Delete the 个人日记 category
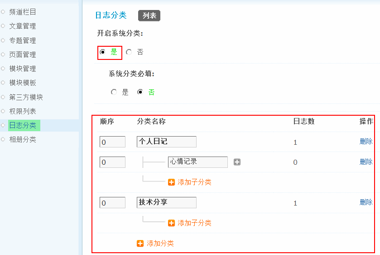The height and width of the screenshot is (255, 380). coord(366,142)
